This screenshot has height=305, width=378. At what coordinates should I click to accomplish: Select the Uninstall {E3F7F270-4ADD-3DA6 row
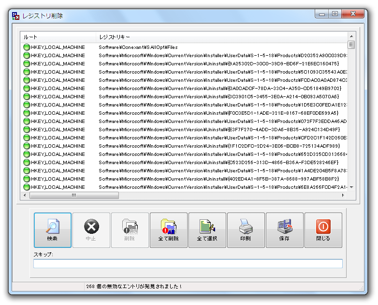coord(184,129)
